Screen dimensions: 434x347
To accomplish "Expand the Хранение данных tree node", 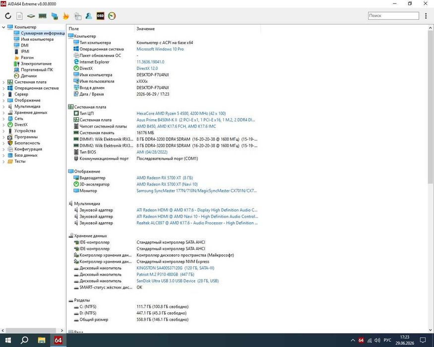I will (x=3, y=113).
